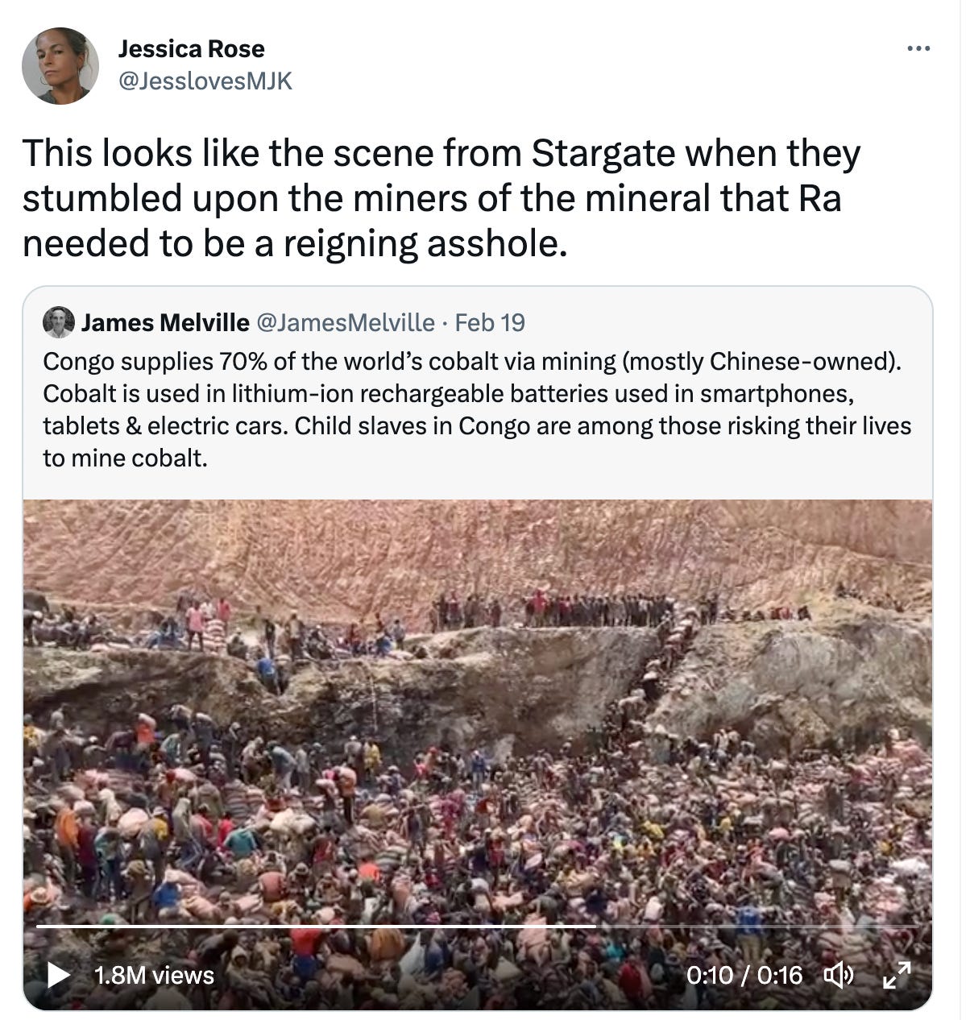Click James Melville's small avatar
The image size is (970, 1020).
point(58,322)
